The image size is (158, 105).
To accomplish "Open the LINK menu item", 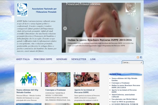I will (x=93, y=59).
